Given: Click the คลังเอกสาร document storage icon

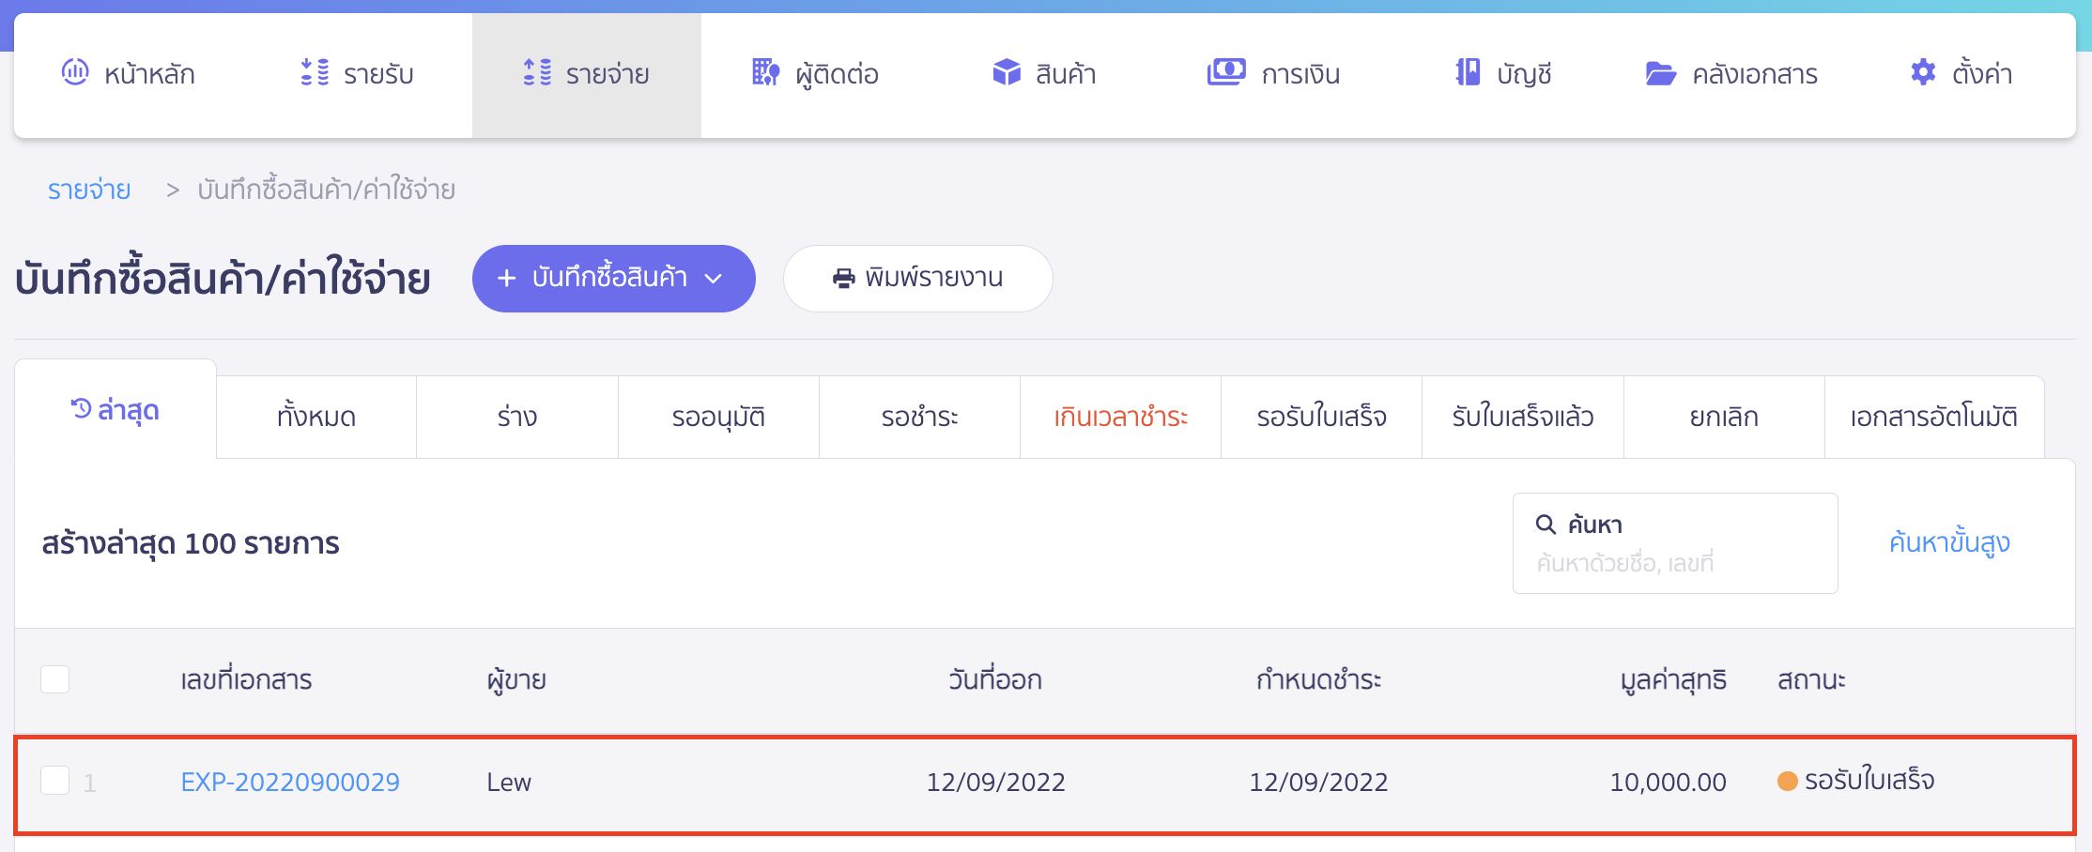Looking at the screenshot, I should point(1662,72).
